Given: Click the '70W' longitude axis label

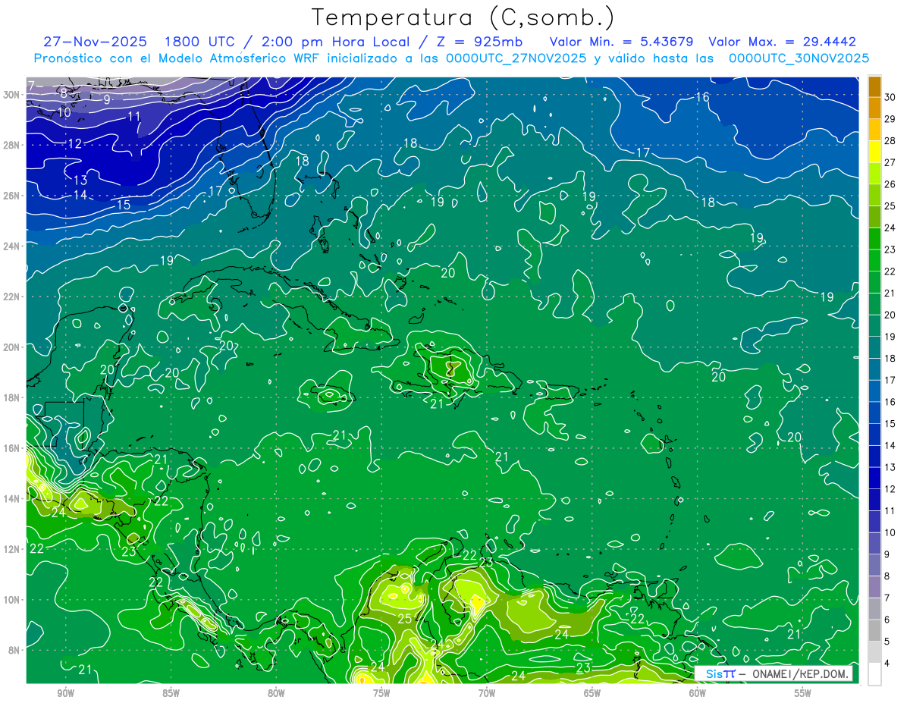Looking at the screenshot, I should 487,693.
